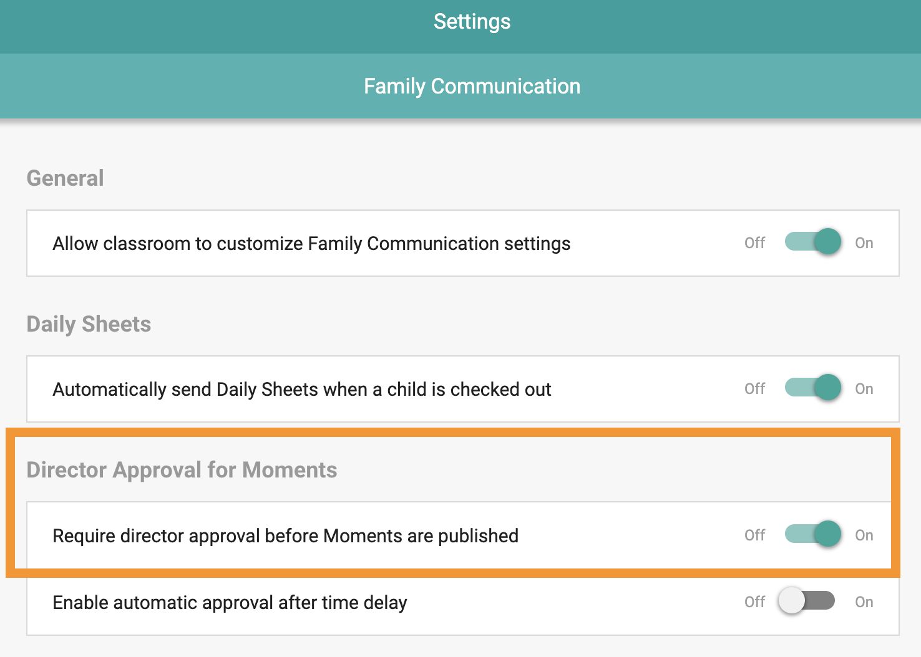This screenshot has width=921, height=657.
Task: Click the Settings header title
Action: (472, 22)
